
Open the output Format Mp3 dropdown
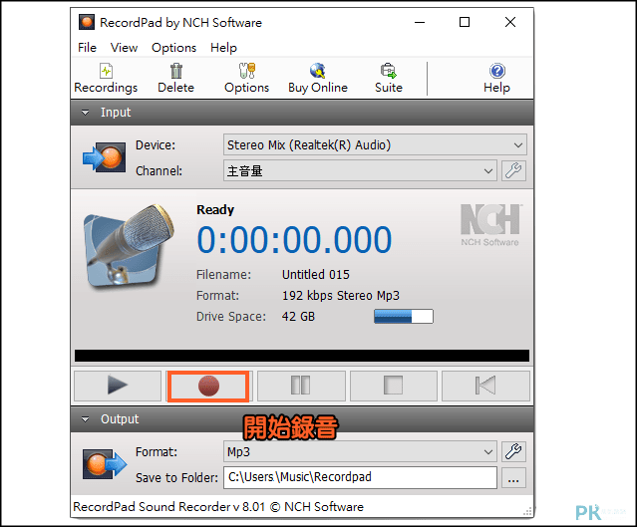pos(360,451)
